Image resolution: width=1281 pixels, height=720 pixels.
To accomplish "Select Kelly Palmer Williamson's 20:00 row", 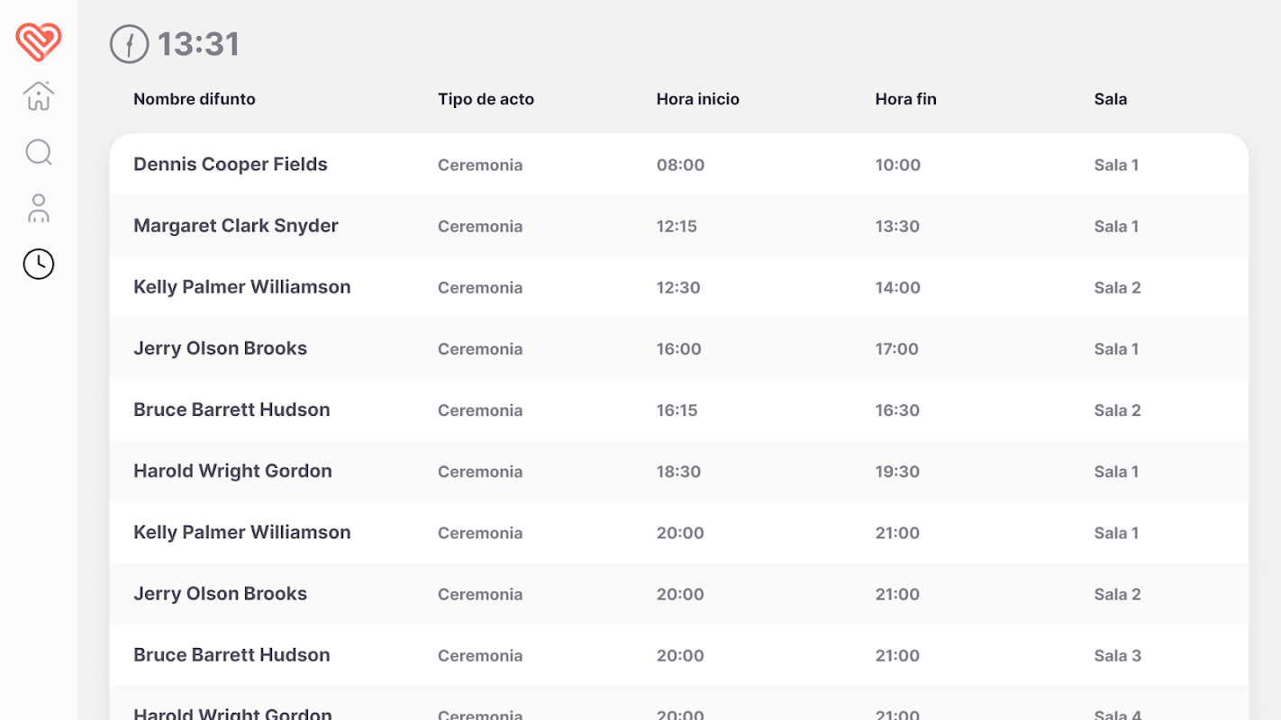I will [242, 532].
